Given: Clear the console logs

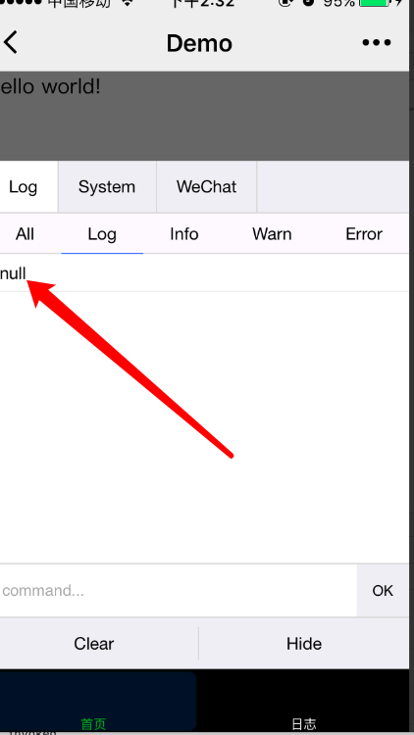Looking at the screenshot, I should click(94, 644).
